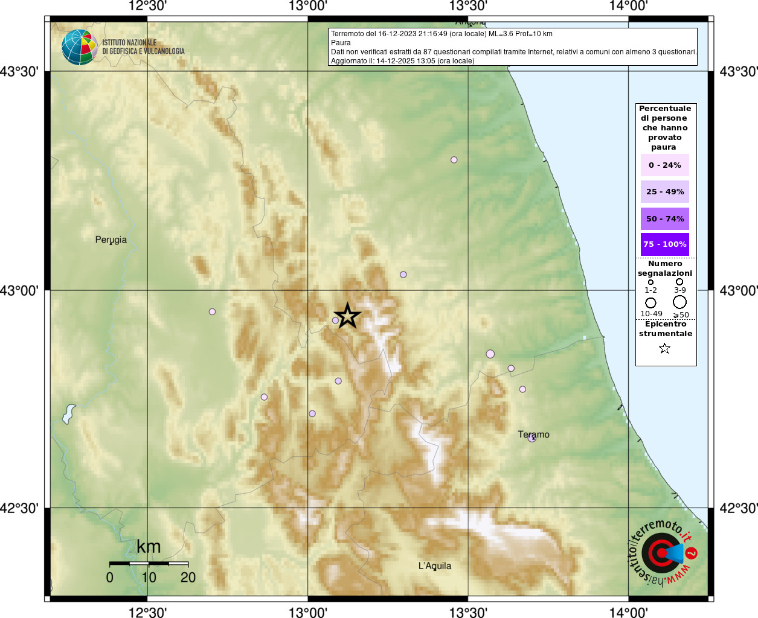Viewport: 758px width, 618px height.
Task: Click the Perugia city label
Action: 111,240
